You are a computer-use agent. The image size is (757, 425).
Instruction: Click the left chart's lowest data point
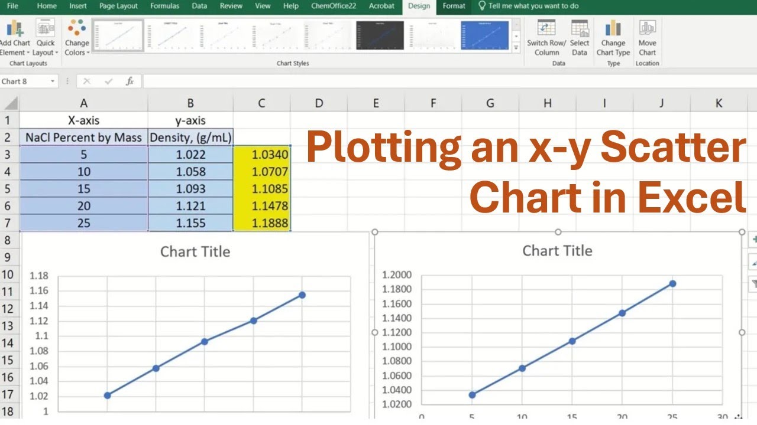click(107, 395)
